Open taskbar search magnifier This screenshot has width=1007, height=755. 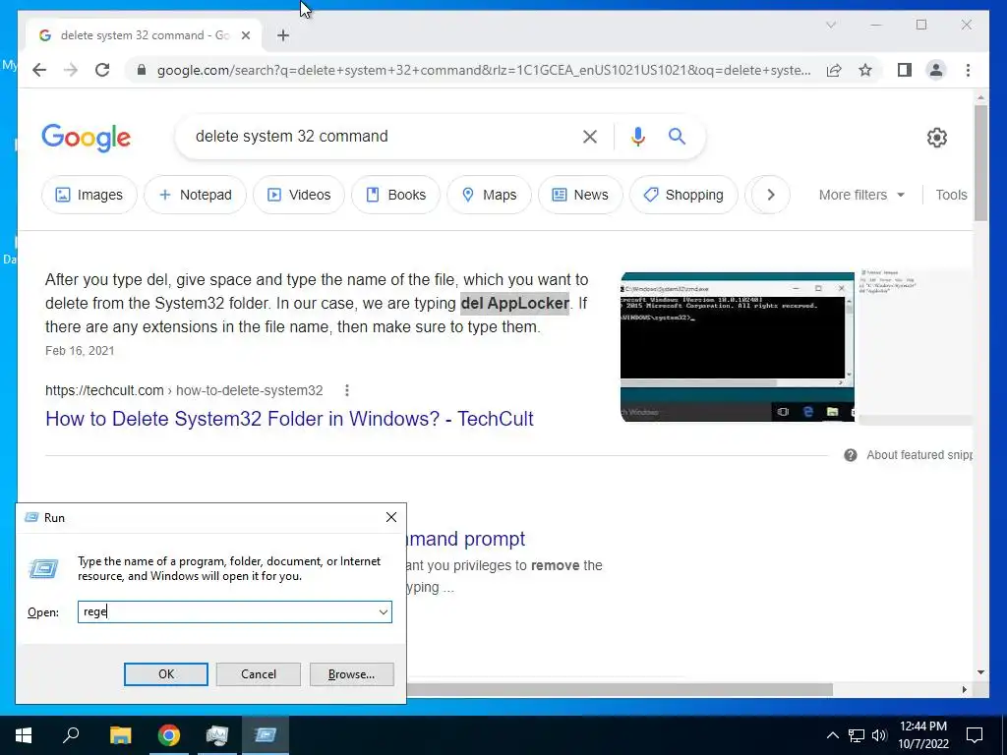click(x=71, y=735)
